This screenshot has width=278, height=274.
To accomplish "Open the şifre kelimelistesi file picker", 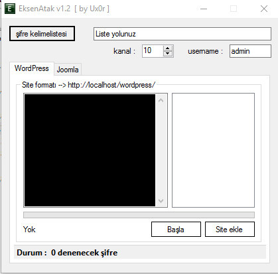I will pyautogui.click(x=42, y=34).
